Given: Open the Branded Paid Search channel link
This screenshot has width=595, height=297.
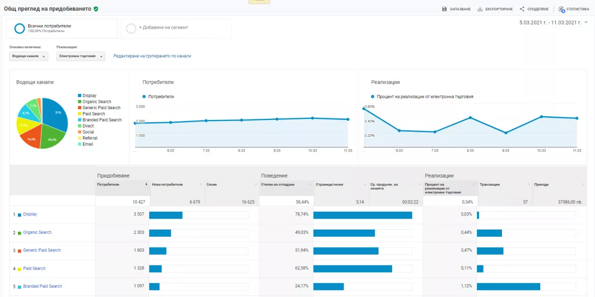Looking at the screenshot, I should [x=42, y=286].
